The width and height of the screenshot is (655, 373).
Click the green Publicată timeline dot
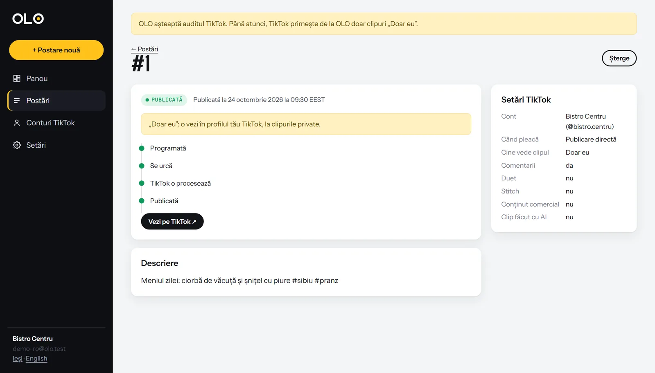[142, 201]
